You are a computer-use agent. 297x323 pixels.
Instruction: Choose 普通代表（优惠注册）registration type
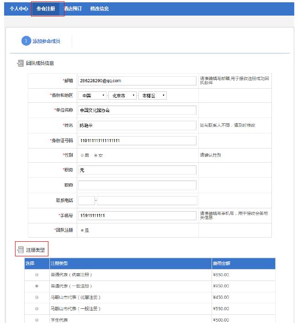click(37, 275)
